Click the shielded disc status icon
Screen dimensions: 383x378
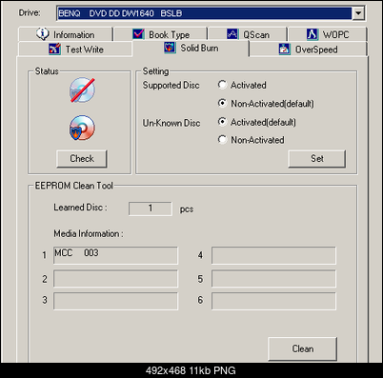(x=82, y=128)
